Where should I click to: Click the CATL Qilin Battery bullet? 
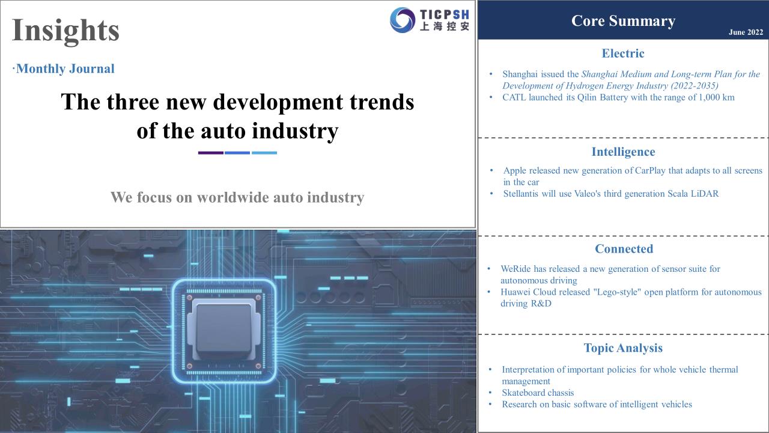618,97
